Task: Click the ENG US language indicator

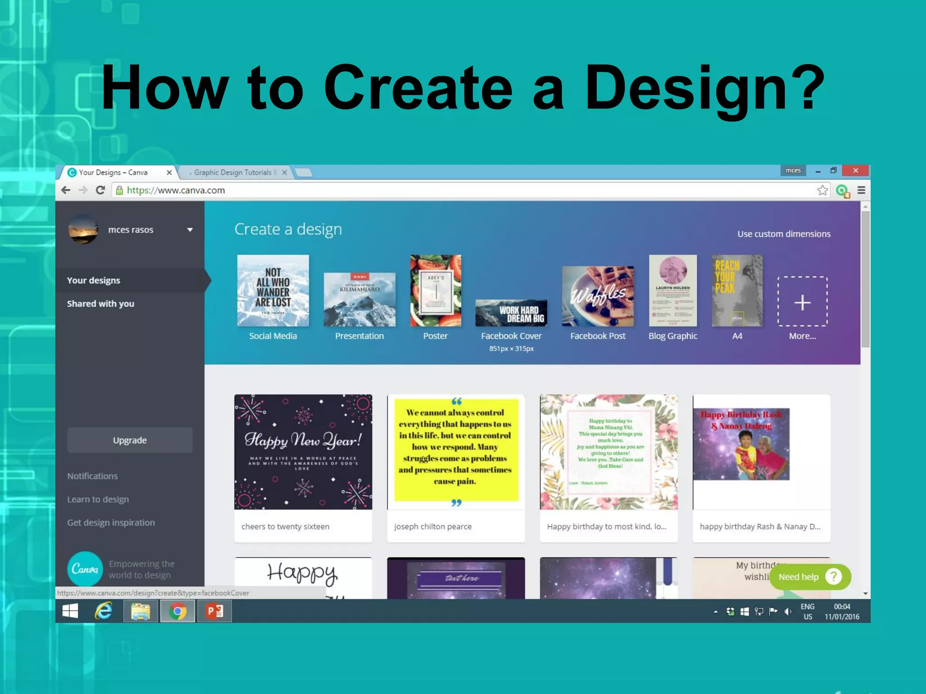Action: point(808,611)
